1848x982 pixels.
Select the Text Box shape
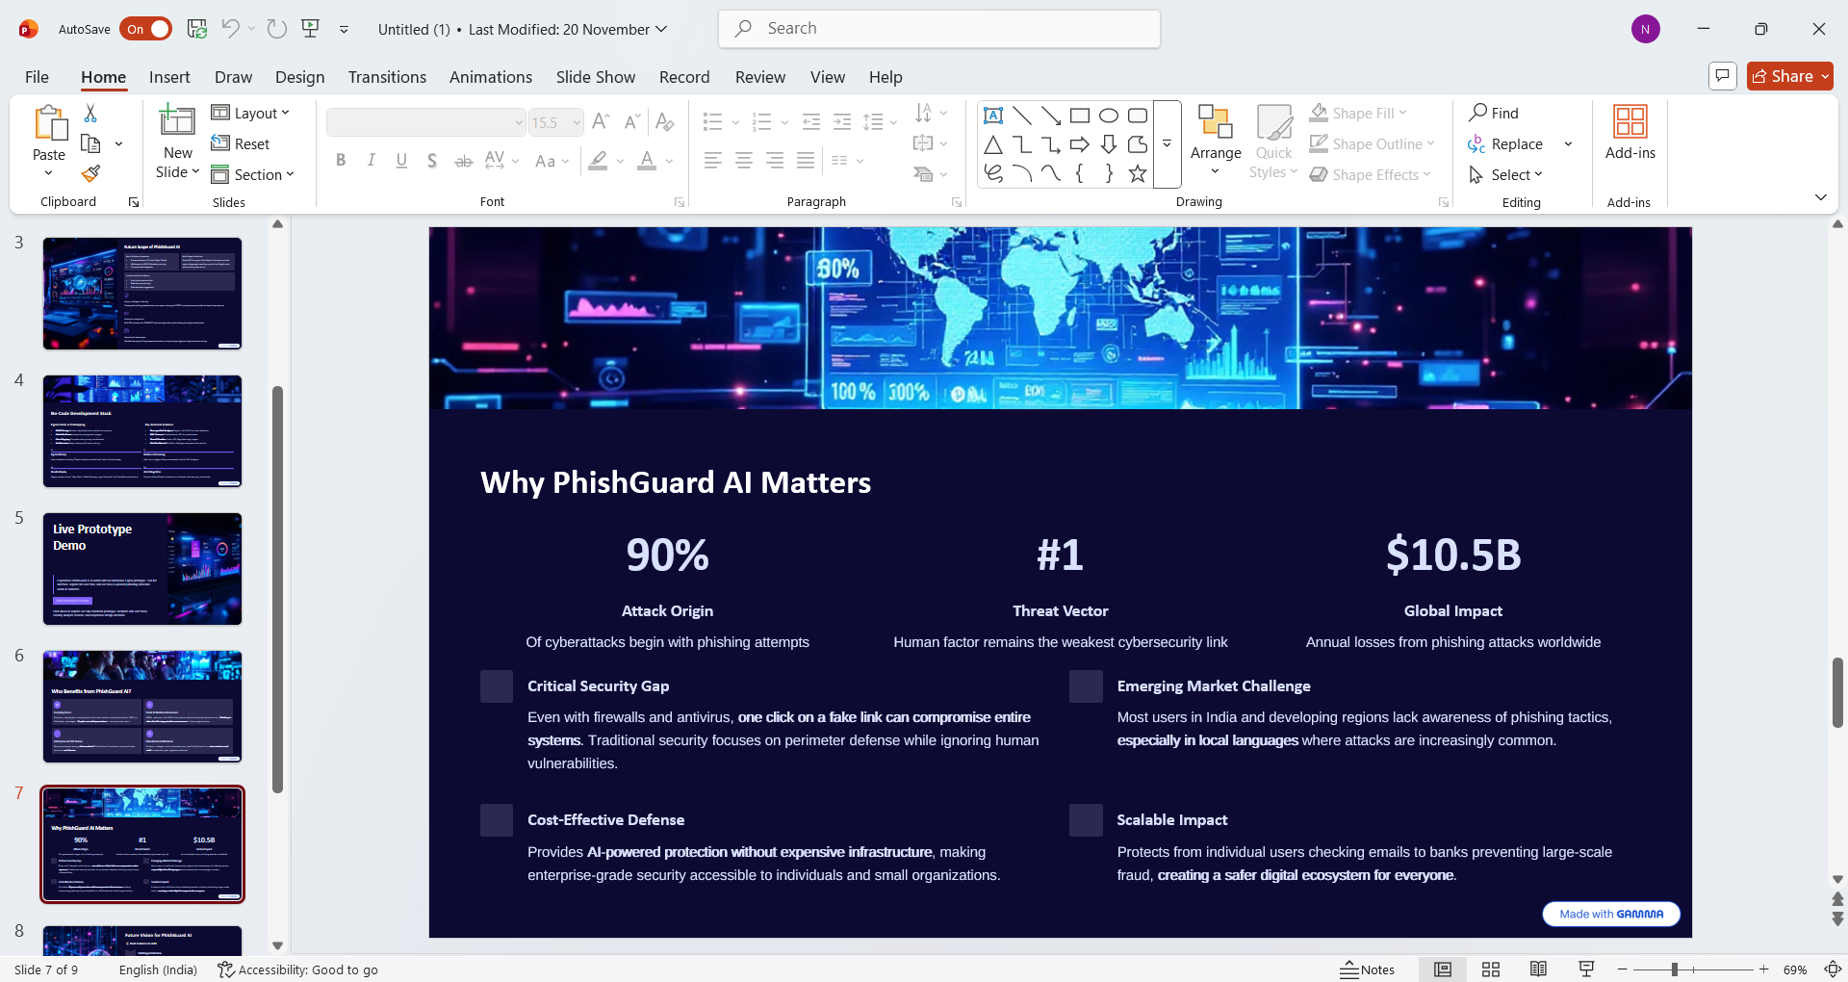[993, 116]
